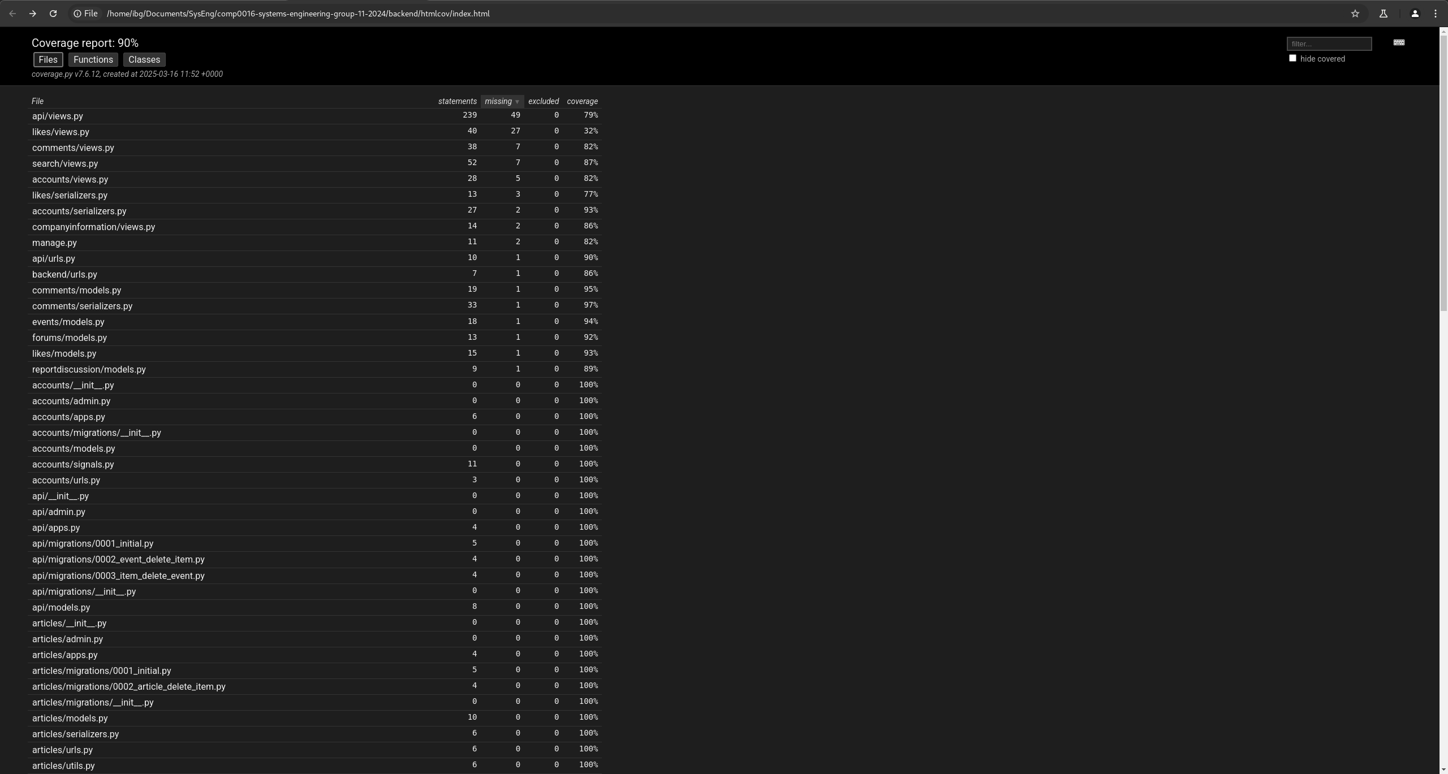
Task: Open the browser profile avatar icon
Action: 1415,14
